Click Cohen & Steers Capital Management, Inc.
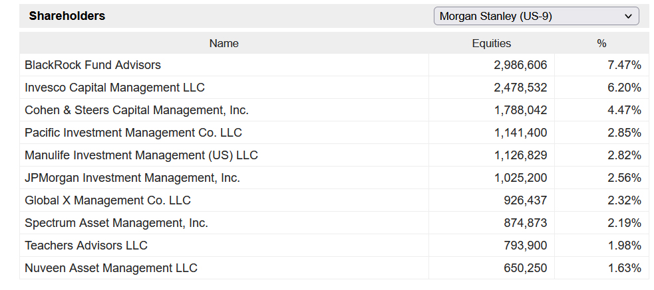Image resolution: width=654 pixels, height=290 pixels. pyautogui.click(x=136, y=110)
